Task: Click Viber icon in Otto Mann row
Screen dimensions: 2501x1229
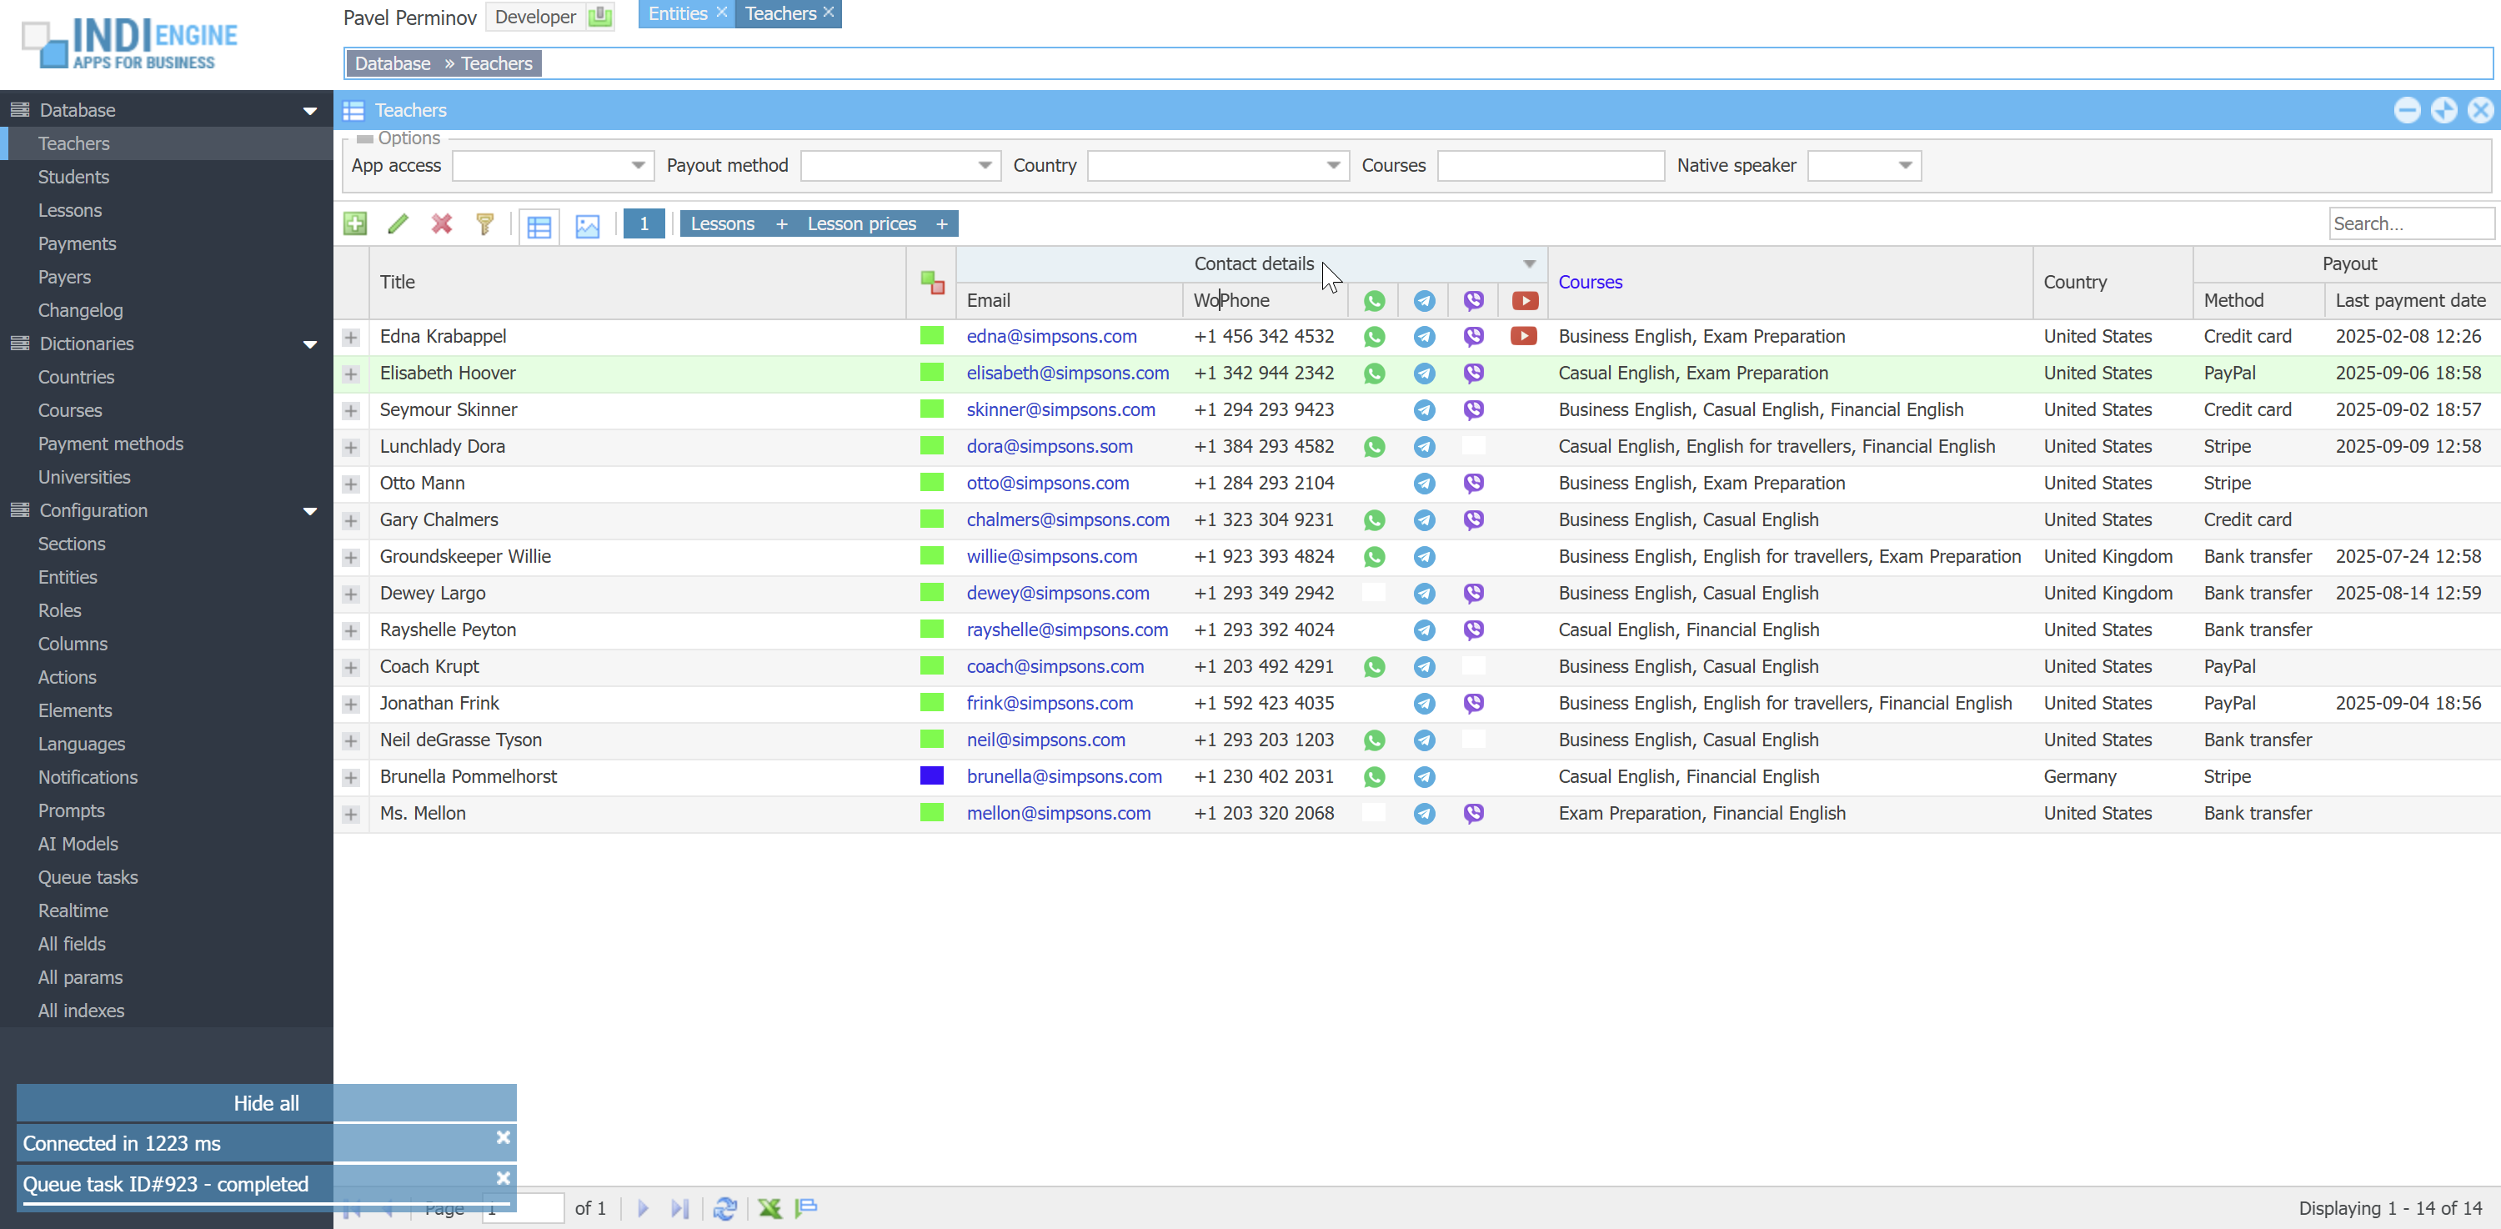Action: [x=1473, y=483]
